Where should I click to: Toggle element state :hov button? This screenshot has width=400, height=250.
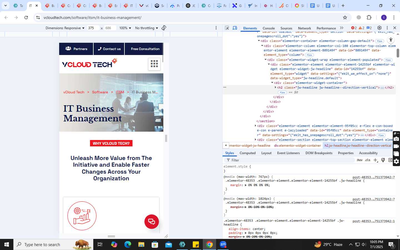pos(360,160)
